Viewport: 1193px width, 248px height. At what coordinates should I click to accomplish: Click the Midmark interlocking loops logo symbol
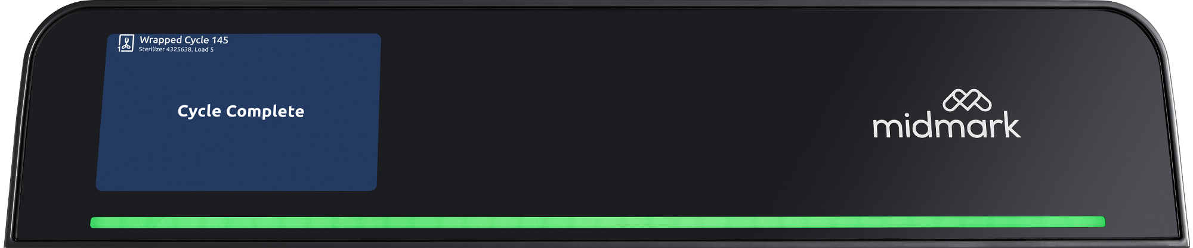coord(967,101)
